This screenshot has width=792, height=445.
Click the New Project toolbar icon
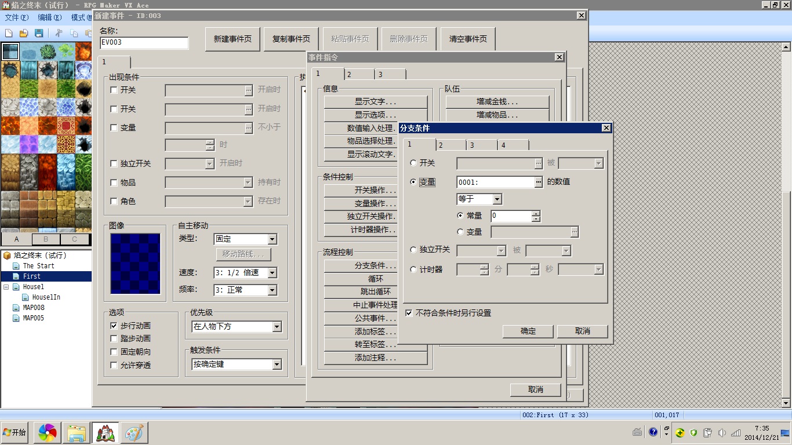(9, 33)
